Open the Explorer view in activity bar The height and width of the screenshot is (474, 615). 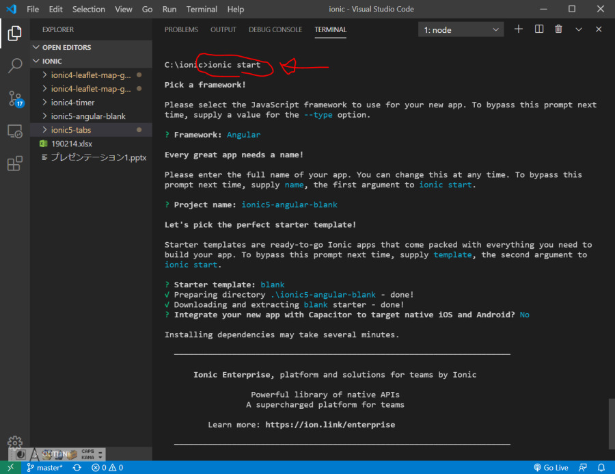(15, 33)
